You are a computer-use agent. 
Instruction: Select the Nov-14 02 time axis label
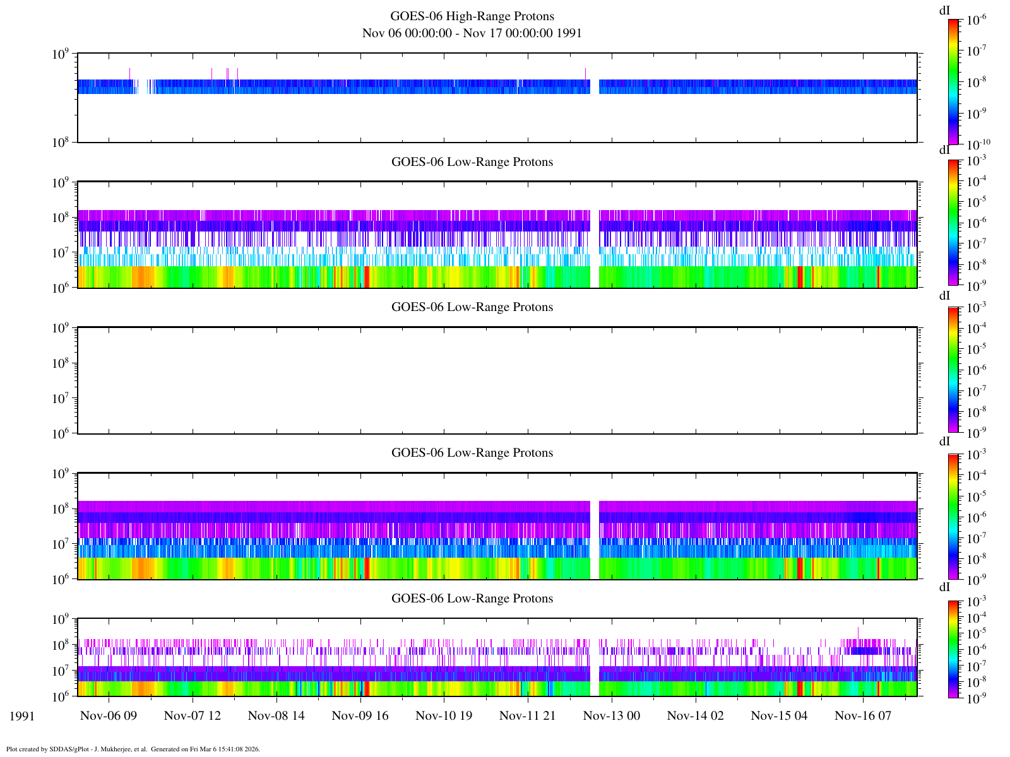point(696,715)
